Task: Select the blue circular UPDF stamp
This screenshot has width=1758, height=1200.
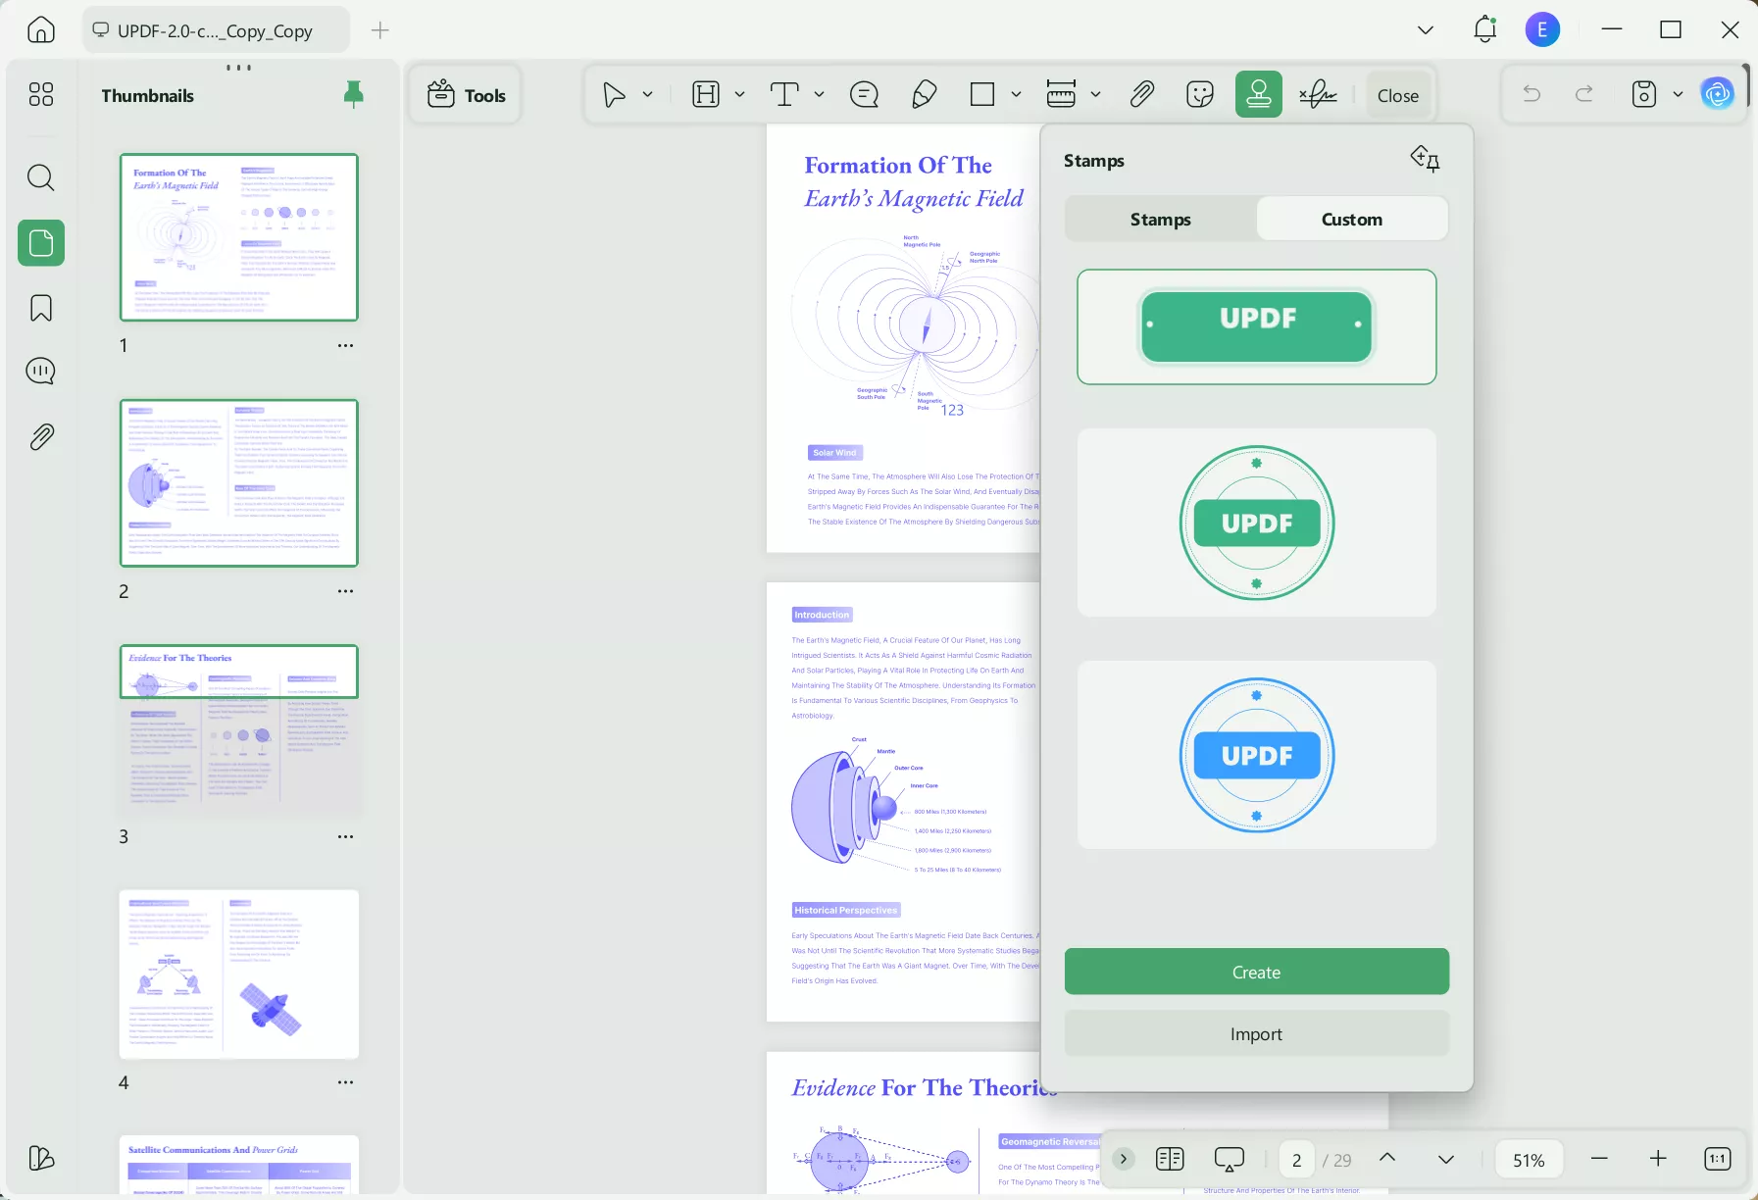Action: 1257,755
